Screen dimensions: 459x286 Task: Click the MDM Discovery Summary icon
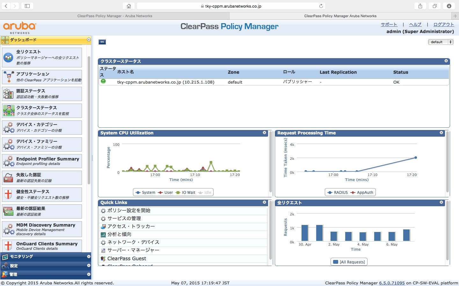point(9,229)
